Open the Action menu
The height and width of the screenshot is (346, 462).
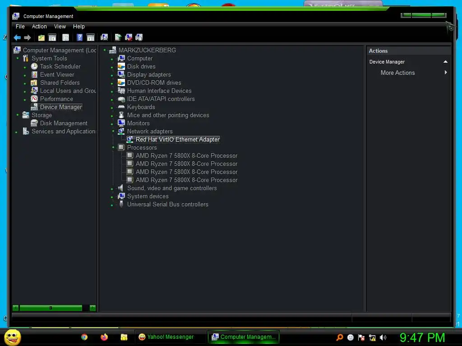(39, 27)
